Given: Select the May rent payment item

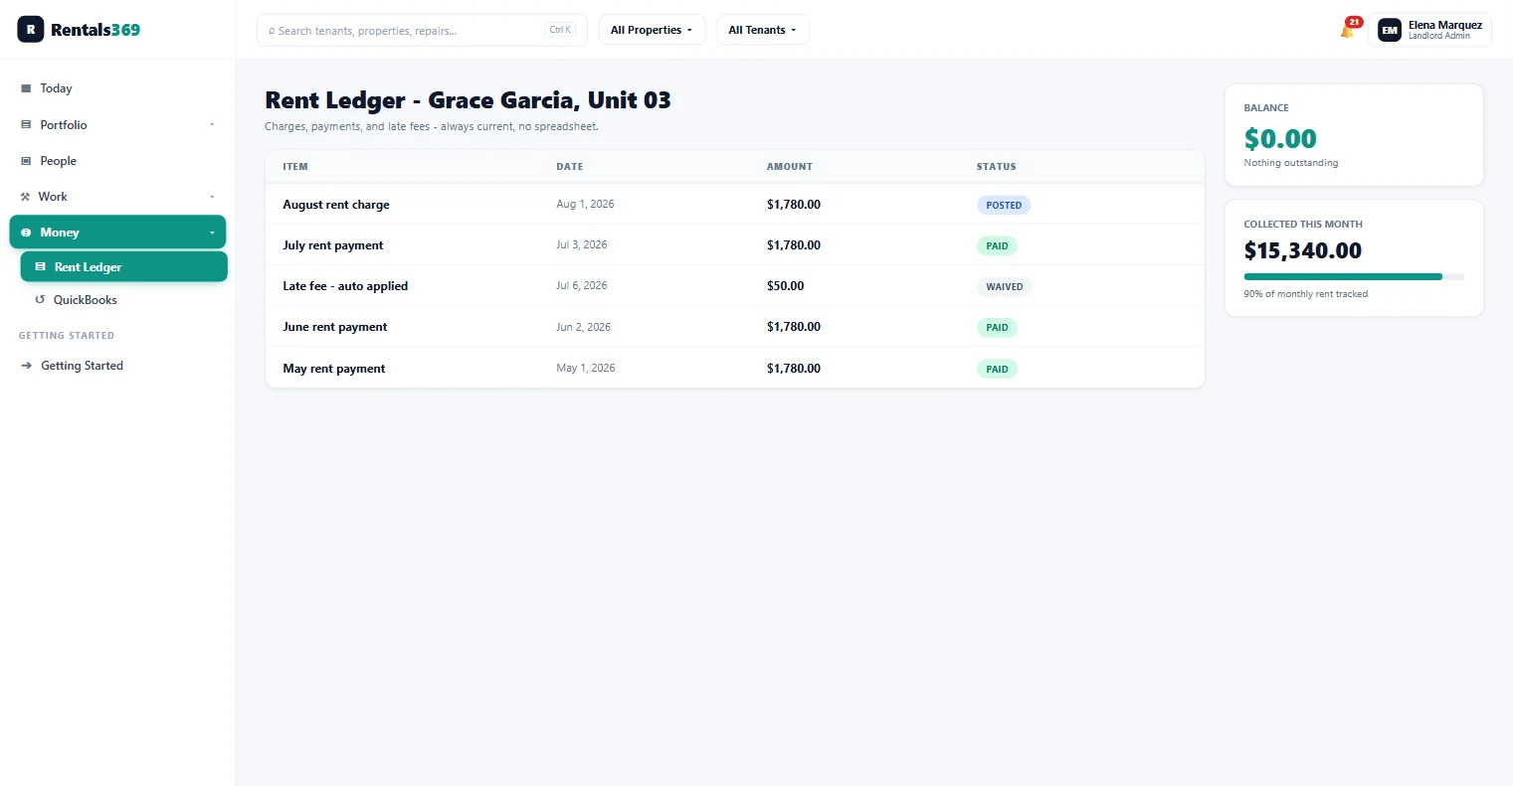Looking at the screenshot, I should point(333,369).
